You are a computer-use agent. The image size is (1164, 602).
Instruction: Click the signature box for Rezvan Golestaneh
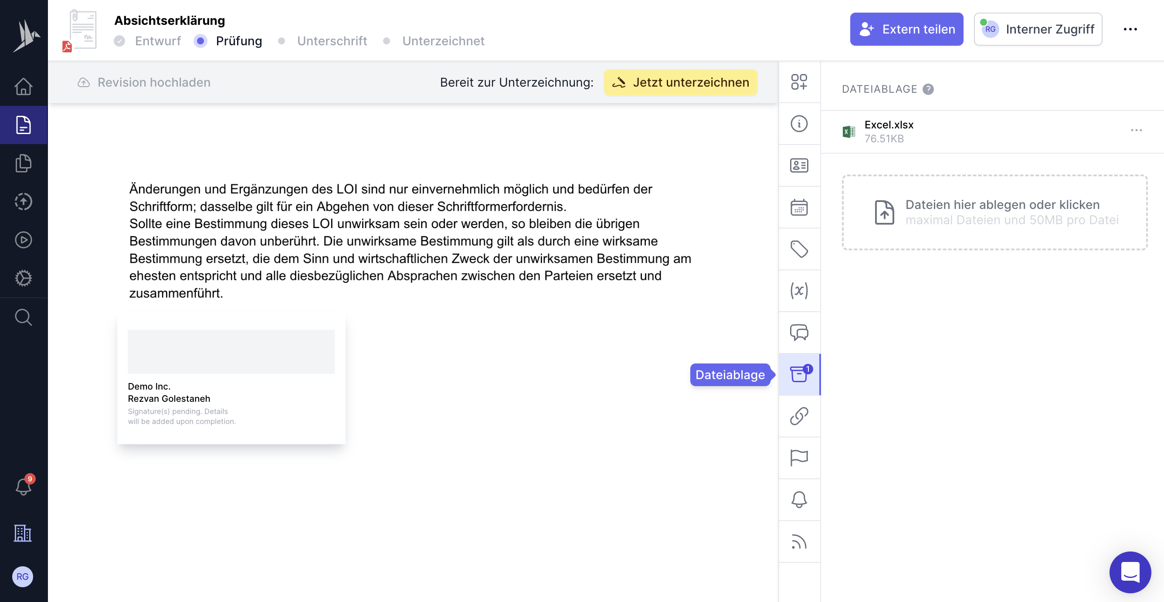point(231,378)
